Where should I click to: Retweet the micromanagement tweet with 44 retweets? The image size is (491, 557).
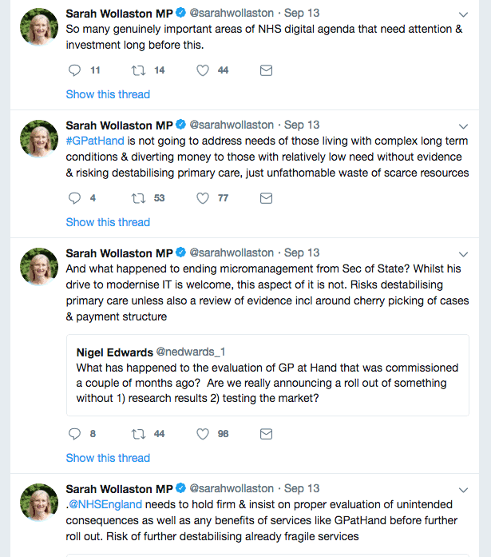[138, 434]
